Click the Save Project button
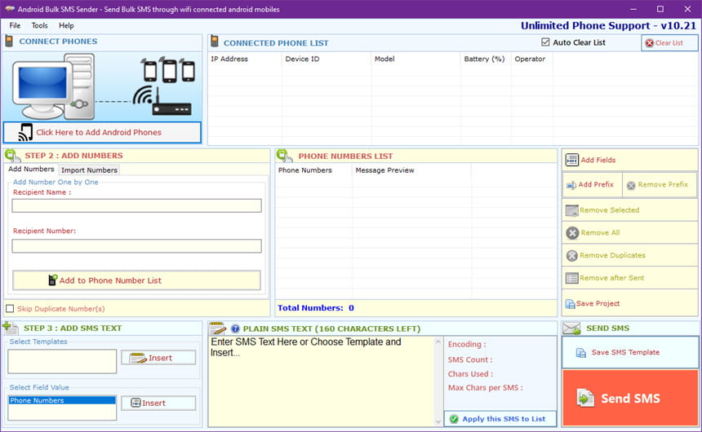The height and width of the screenshot is (432, 702). tap(629, 304)
